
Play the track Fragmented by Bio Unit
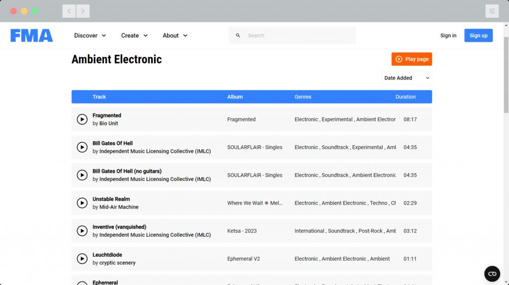[82, 119]
